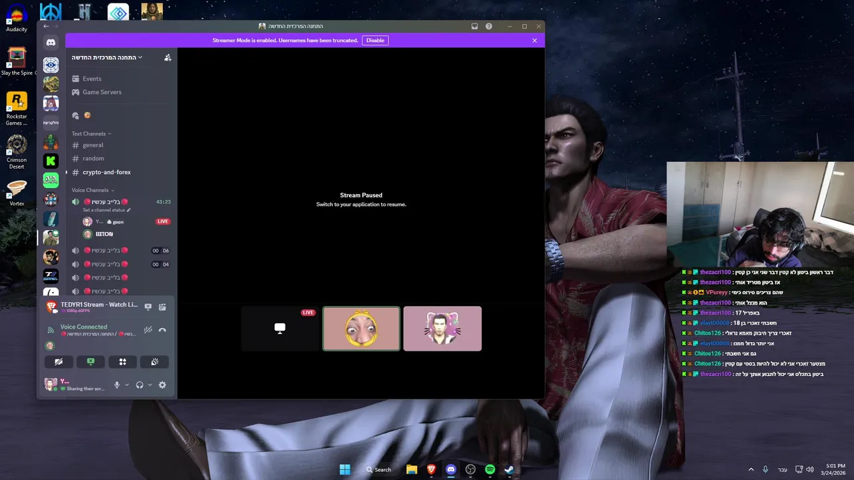Open File Explorer from the taskbar

412,469
